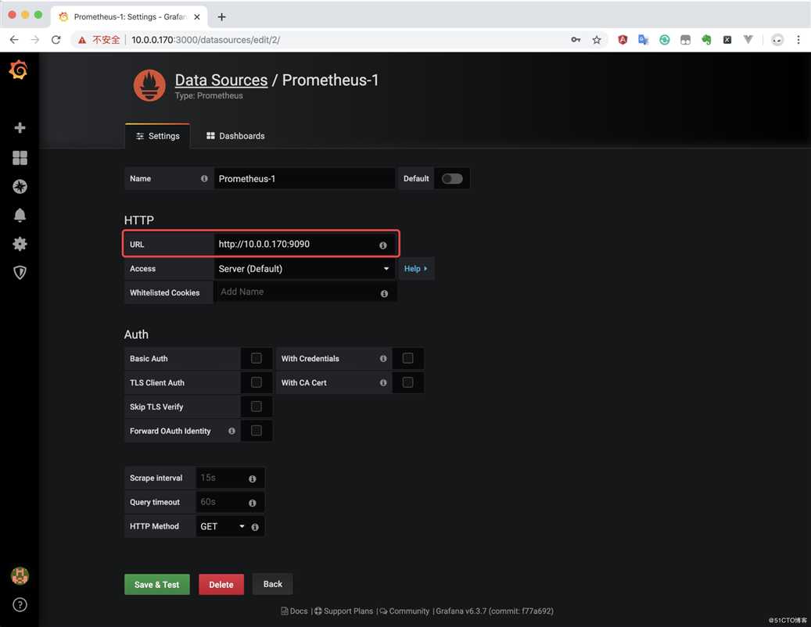Reload the page with refresh icon
The width and height of the screenshot is (811, 627).
point(56,40)
